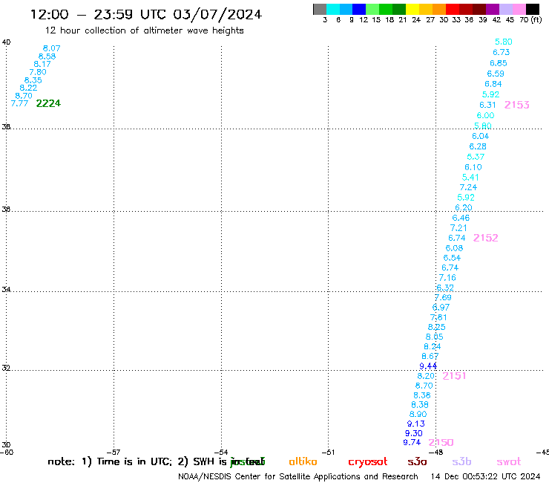Select the wave height value 6.20

(x=464, y=208)
